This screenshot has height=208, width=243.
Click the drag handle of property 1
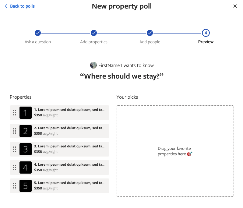click(15, 113)
